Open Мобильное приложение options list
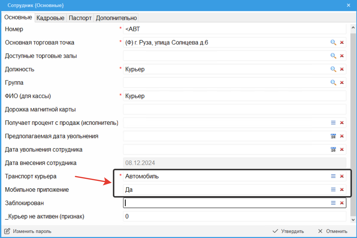This screenshot has height=238, width=357. tap(333, 190)
